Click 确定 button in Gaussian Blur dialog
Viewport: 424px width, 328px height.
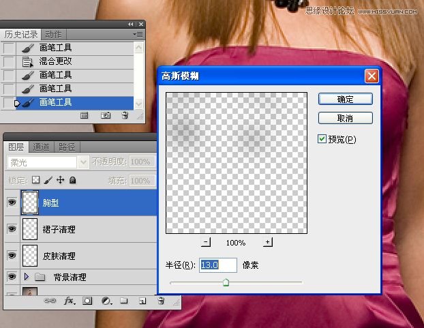point(346,99)
